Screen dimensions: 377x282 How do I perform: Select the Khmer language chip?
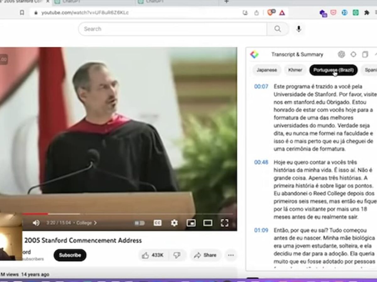click(x=295, y=70)
